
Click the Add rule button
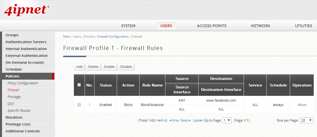(x=79, y=67)
